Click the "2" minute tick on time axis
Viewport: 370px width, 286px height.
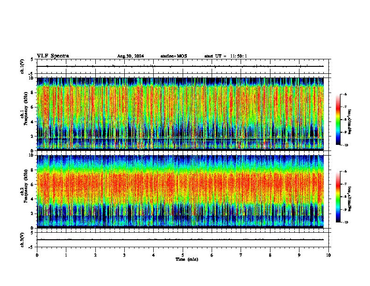(x=95, y=255)
